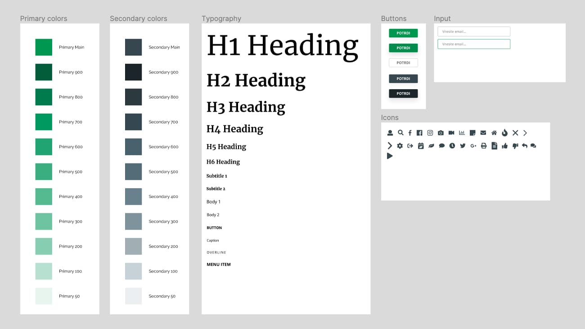Click the sign-out arrow icon
This screenshot has height=329, width=585.
410,146
